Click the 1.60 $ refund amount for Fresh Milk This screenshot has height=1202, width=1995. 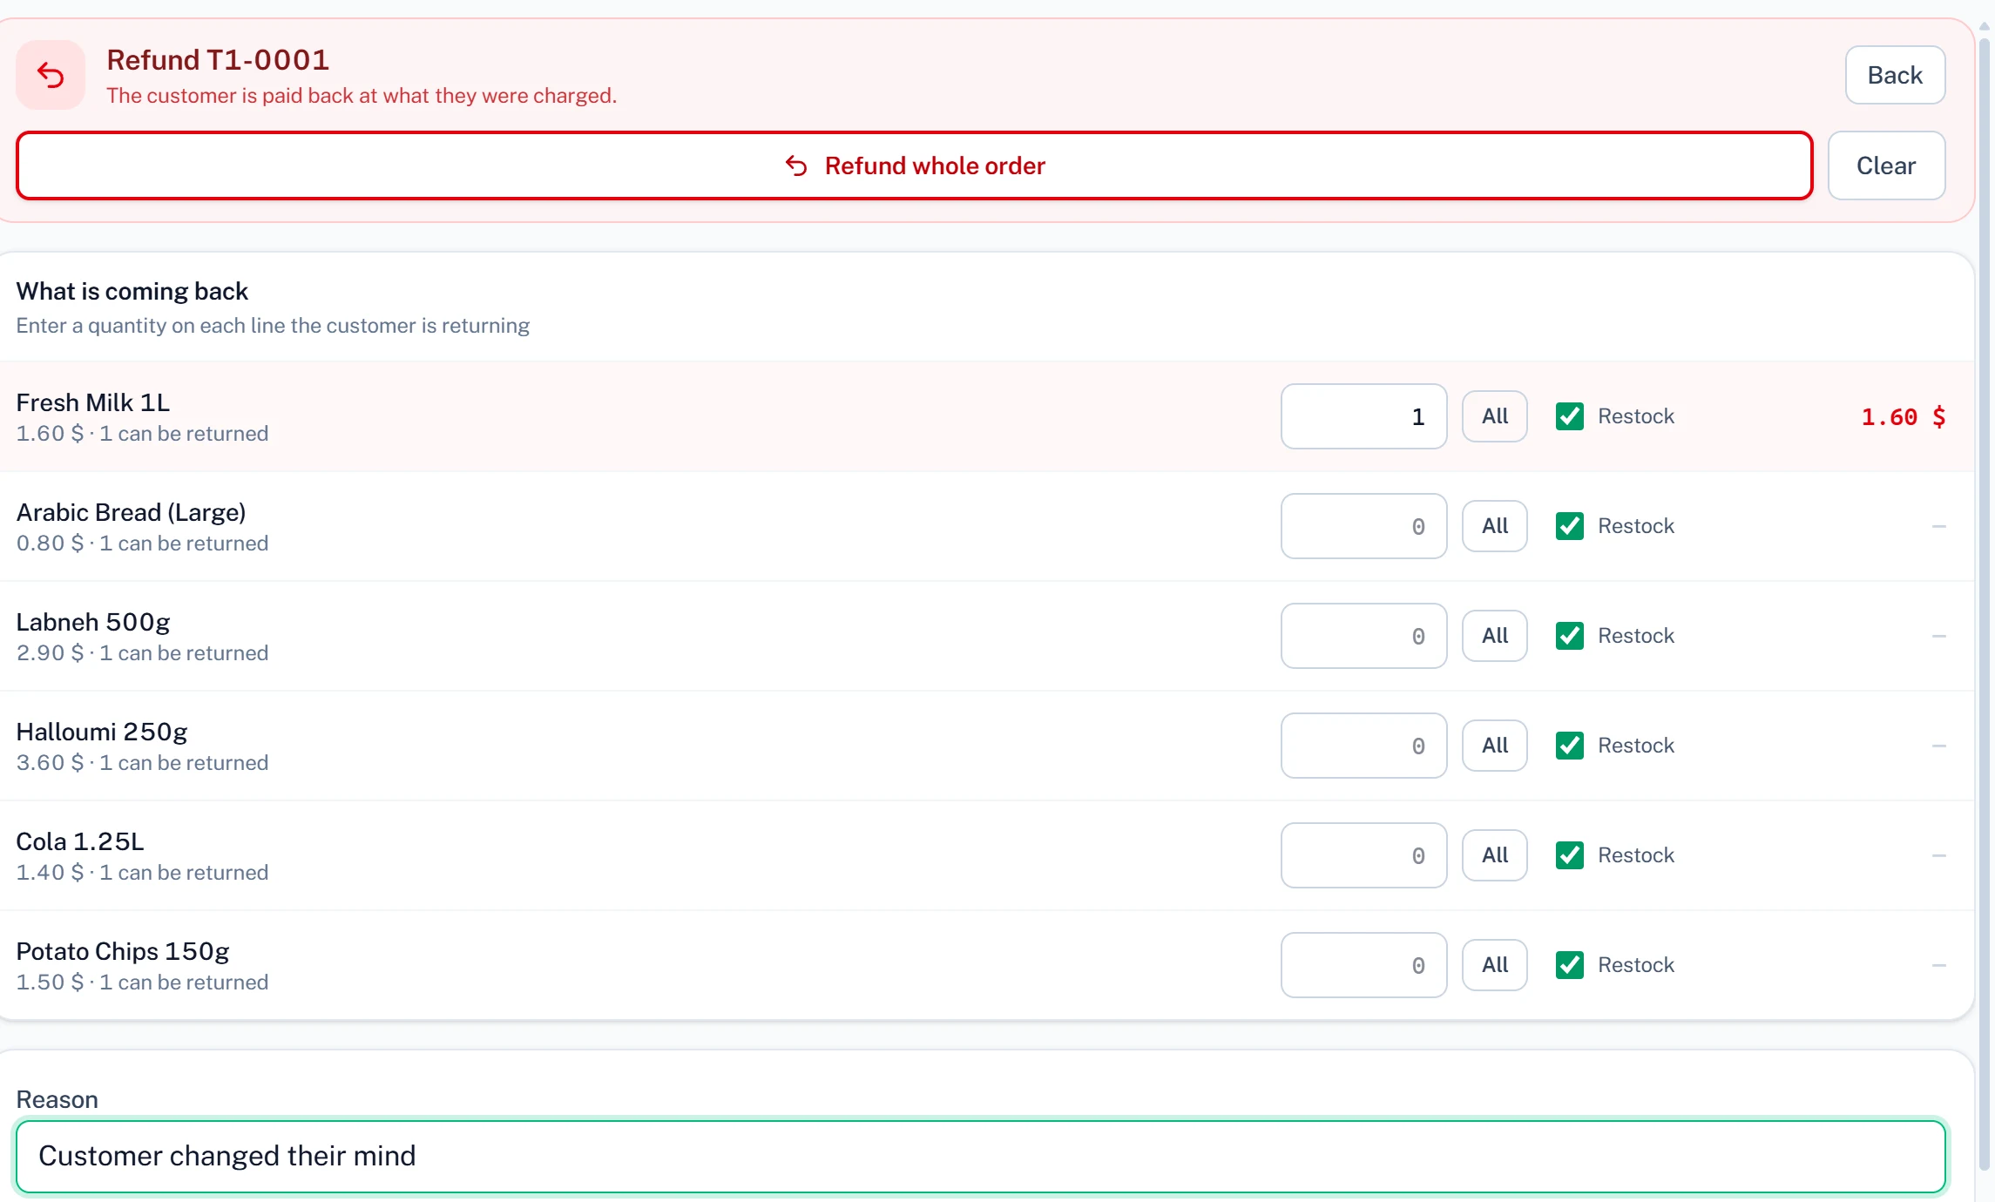[x=1903, y=417]
